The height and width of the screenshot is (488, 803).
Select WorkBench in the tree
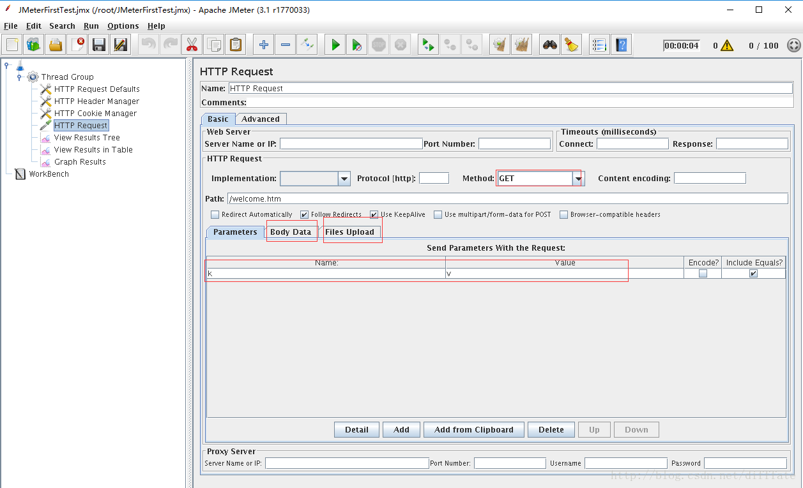point(49,174)
